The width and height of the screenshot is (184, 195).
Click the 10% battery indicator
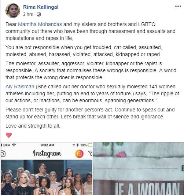click(x=86, y=145)
